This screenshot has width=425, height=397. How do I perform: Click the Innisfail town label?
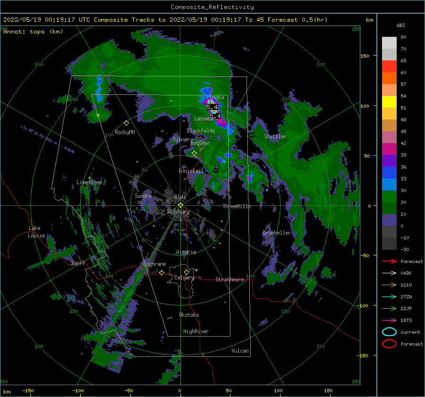(x=191, y=171)
